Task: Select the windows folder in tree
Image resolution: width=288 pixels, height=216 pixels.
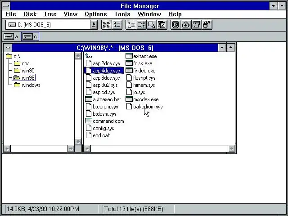Action: (x=27, y=85)
